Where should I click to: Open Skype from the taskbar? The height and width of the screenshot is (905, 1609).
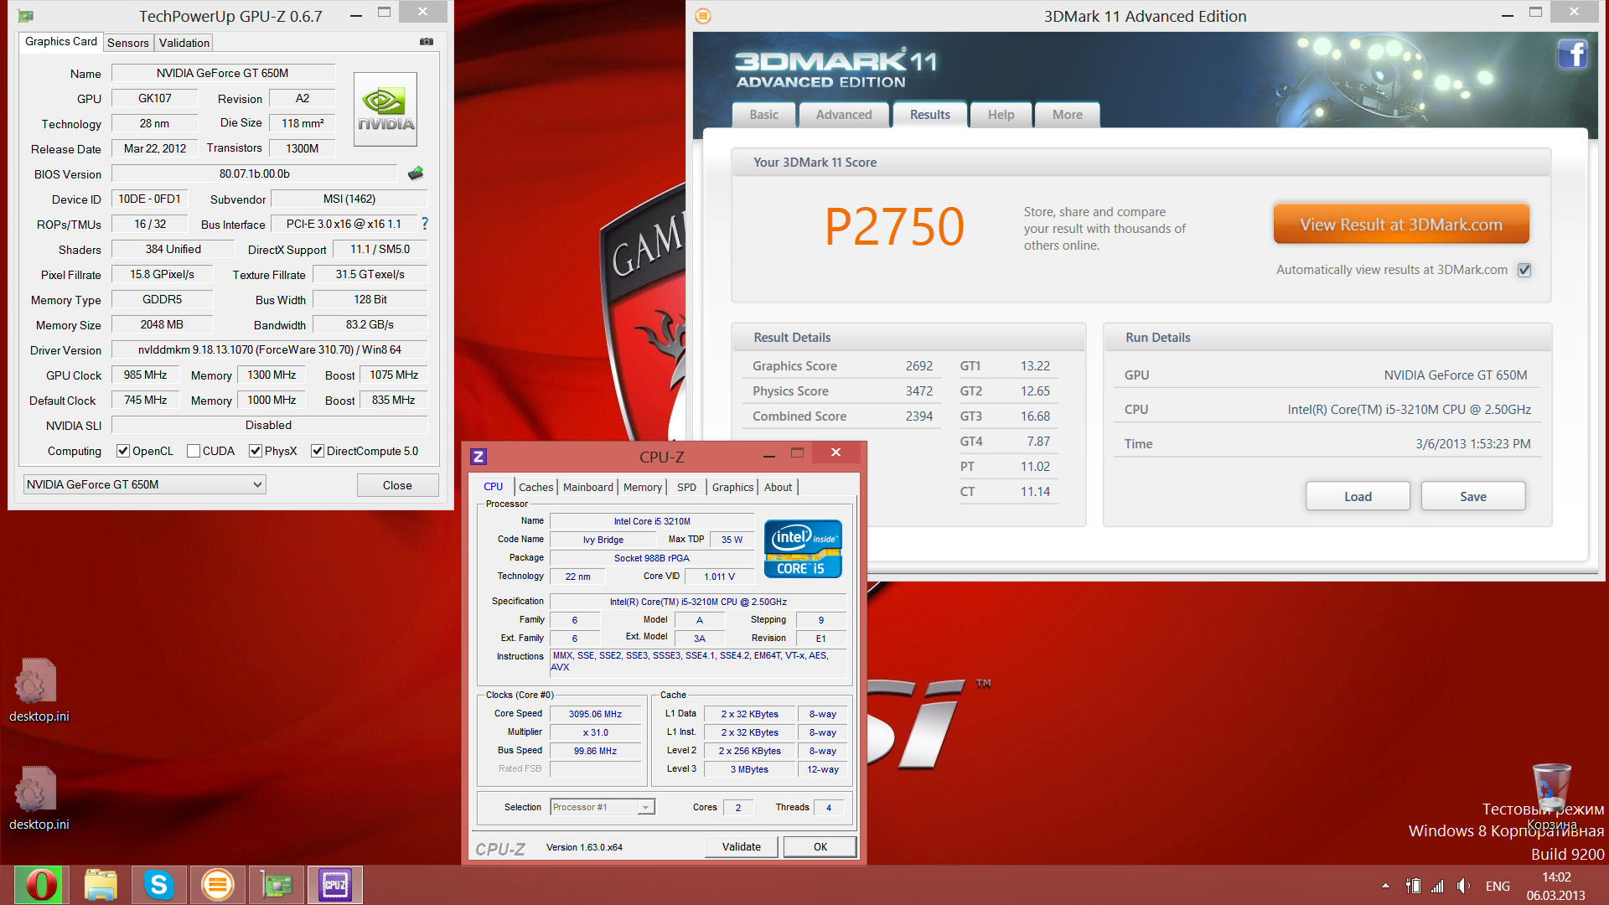click(158, 885)
